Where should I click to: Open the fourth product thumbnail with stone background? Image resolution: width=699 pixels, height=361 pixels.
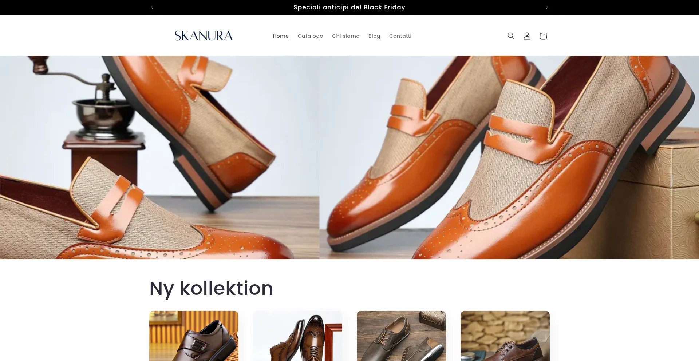click(x=505, y=336)
